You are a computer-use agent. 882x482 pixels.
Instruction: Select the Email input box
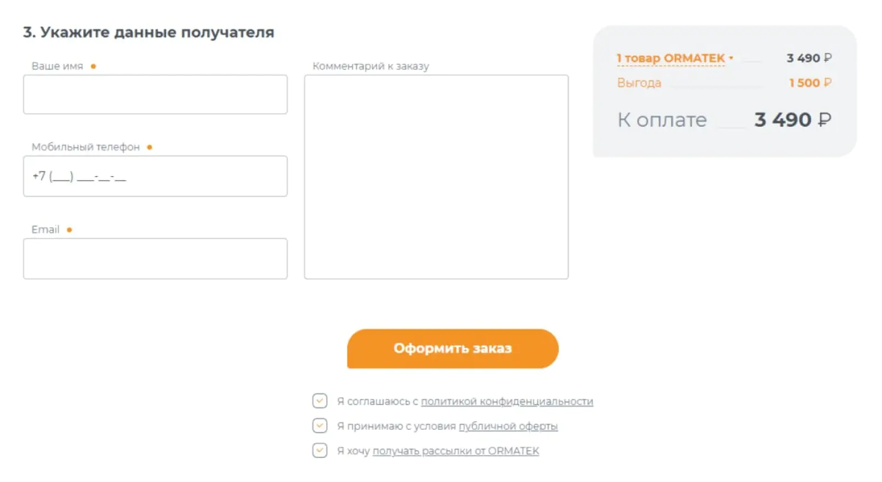155,258
